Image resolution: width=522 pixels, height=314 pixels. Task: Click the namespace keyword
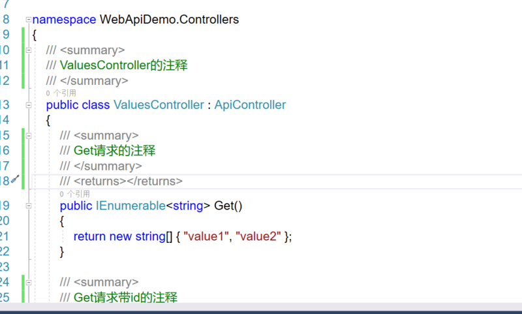point(64,20)
